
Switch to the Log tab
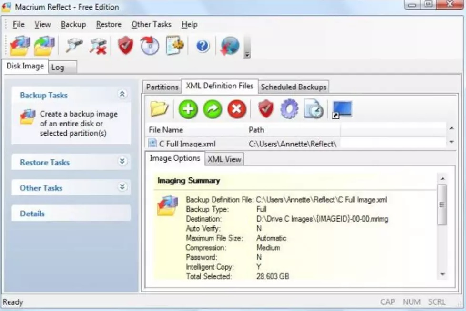click(x=62, y=68)
